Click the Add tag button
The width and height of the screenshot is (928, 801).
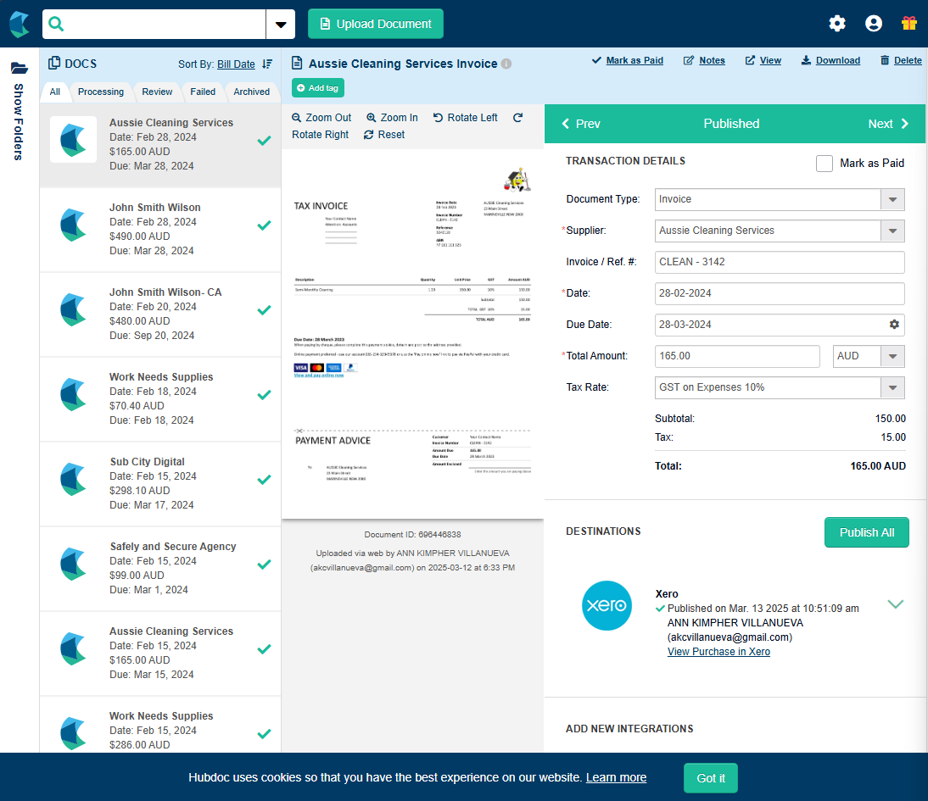pyautogui.click(x=318, y=88)
